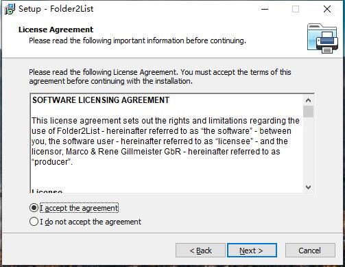Click the SOFTWARE LICENSING AGREEMENT heading
The height and width of the screenshot is (267, 345).
tap(101, 100)
